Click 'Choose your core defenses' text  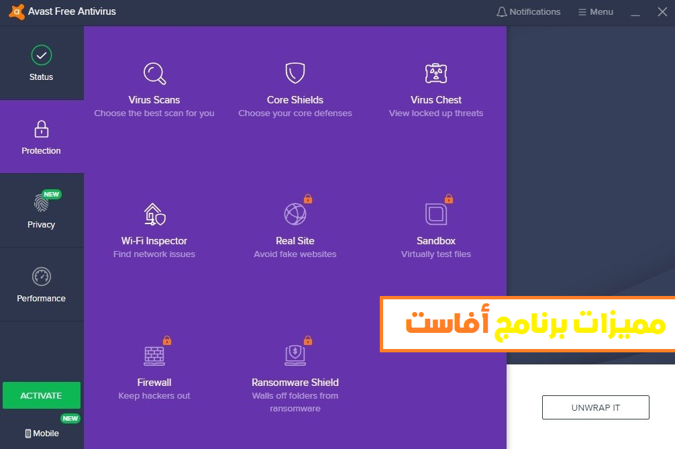[295, 113]
